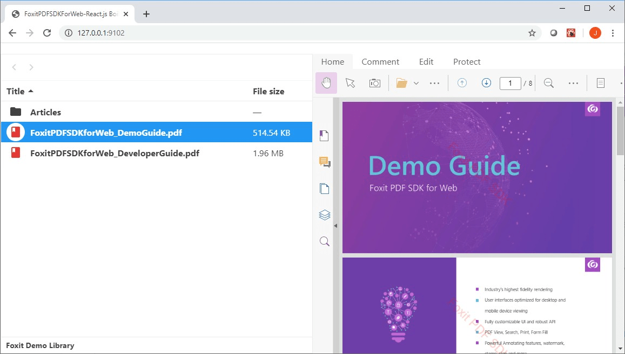Select the Hand tool
Image resolution: width=625 pixels, height=354 pixels.
coord(326,83)
